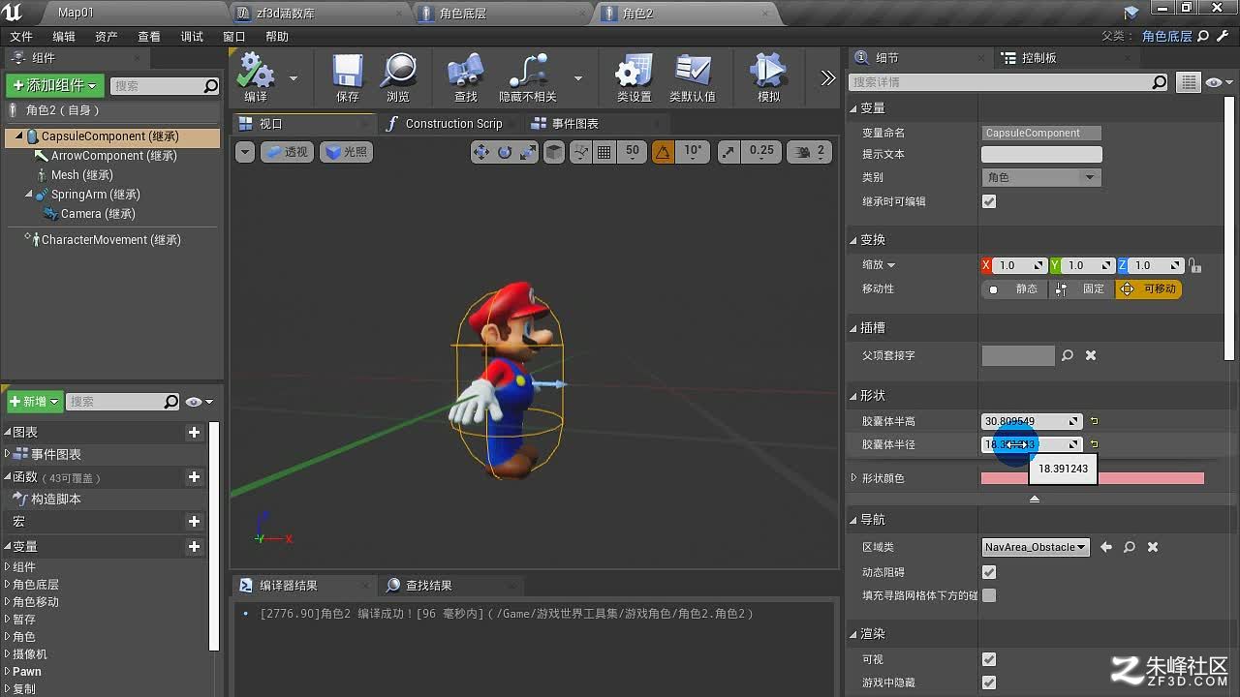
Task: Open compile options dropdown arrow
Action: [x=294, y=78]
